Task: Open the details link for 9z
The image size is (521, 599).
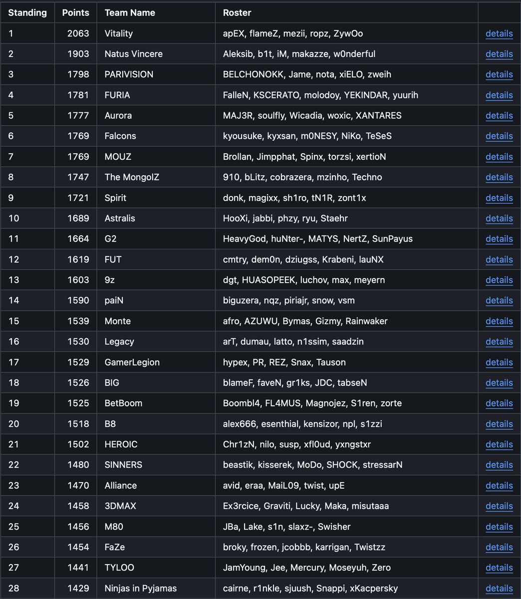Action: click(x=499, y=280)
